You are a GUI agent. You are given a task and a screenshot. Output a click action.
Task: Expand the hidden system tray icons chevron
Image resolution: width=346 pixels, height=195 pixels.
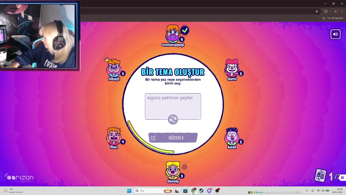tap(307, 191)
